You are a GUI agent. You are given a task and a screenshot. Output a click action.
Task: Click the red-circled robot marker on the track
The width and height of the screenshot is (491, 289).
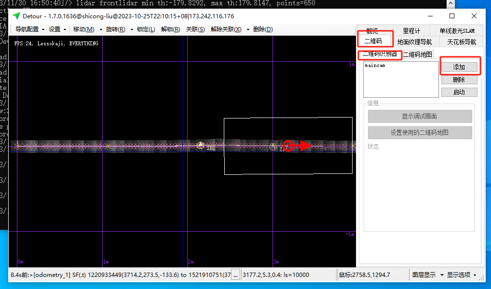click(x=288, y=145)
